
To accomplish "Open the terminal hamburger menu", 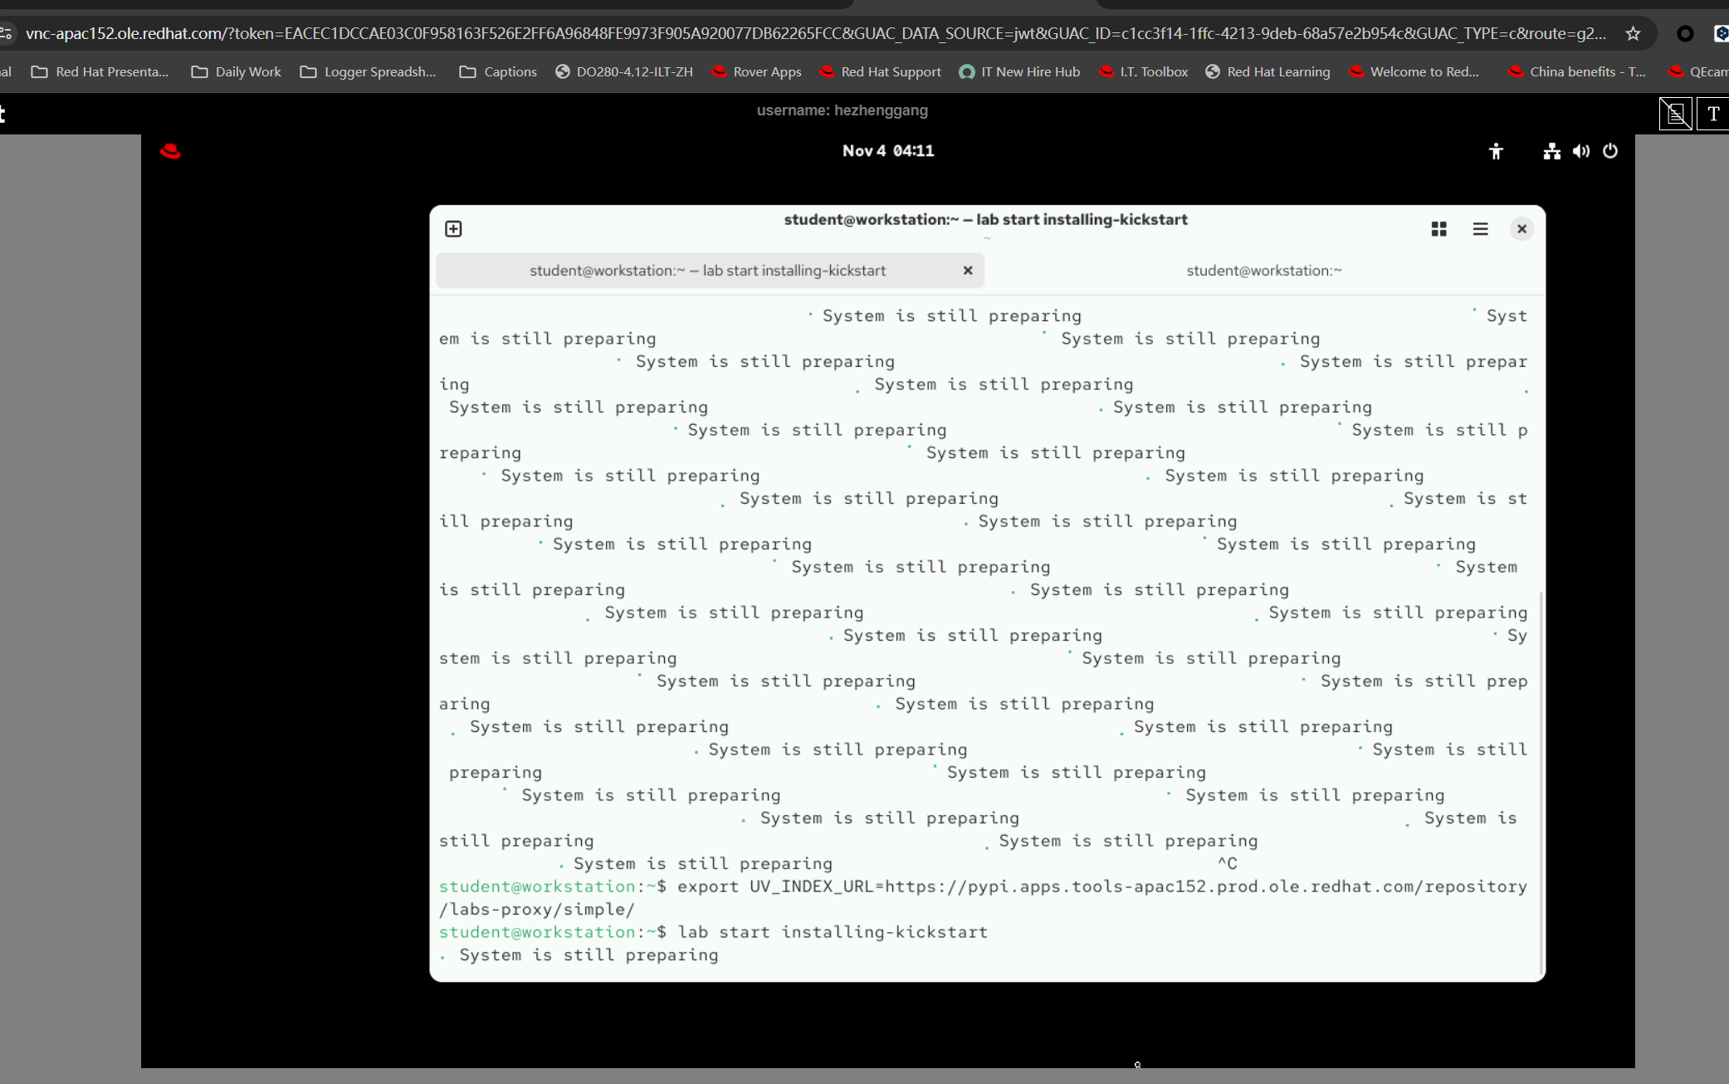I will [1480, 229].
